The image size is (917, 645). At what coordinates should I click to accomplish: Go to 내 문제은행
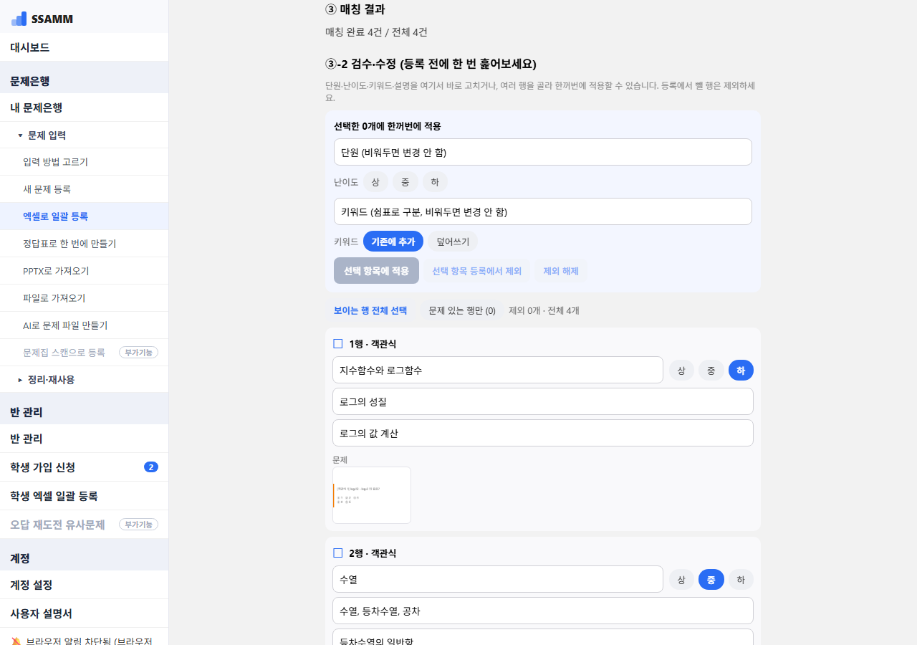(x=84, y=107)
